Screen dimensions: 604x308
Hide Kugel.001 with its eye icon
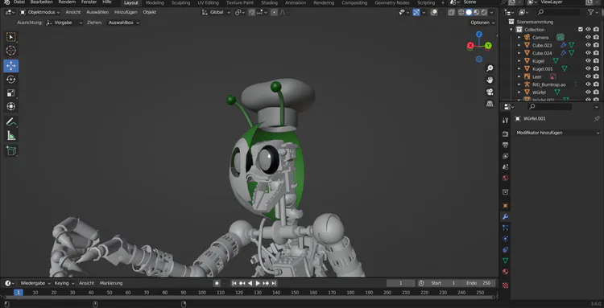(x=588, y=69)
